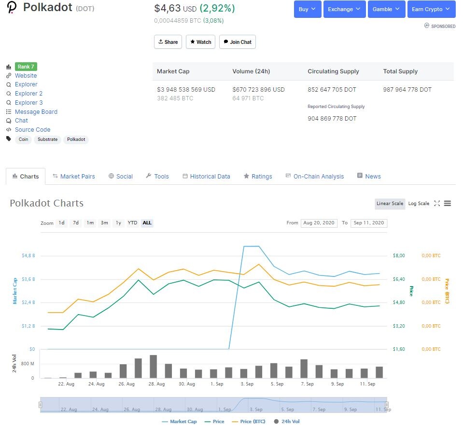
Task: Click the list icon beside Message Board
Action: (9, 112)
